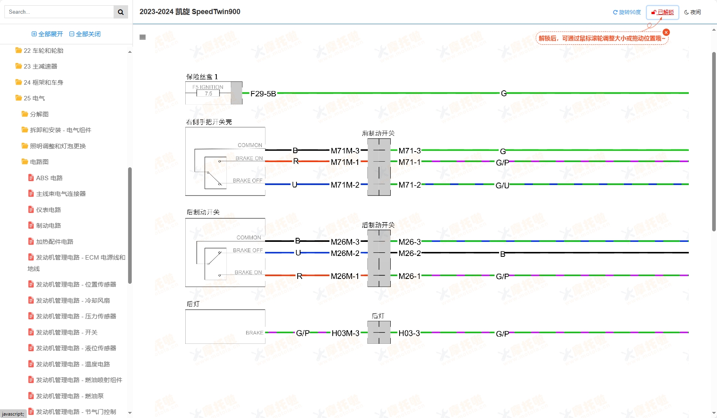
Task: Close the red tooltip hint
Action: pyautogui.click(x=666, y=32)
